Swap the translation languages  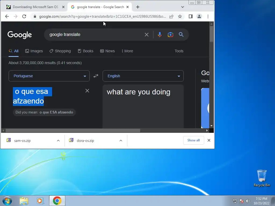click(96, 76)
